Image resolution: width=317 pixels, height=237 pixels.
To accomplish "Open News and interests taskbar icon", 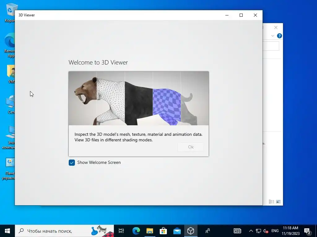I will pyautogui.click(x=237, y=231).
